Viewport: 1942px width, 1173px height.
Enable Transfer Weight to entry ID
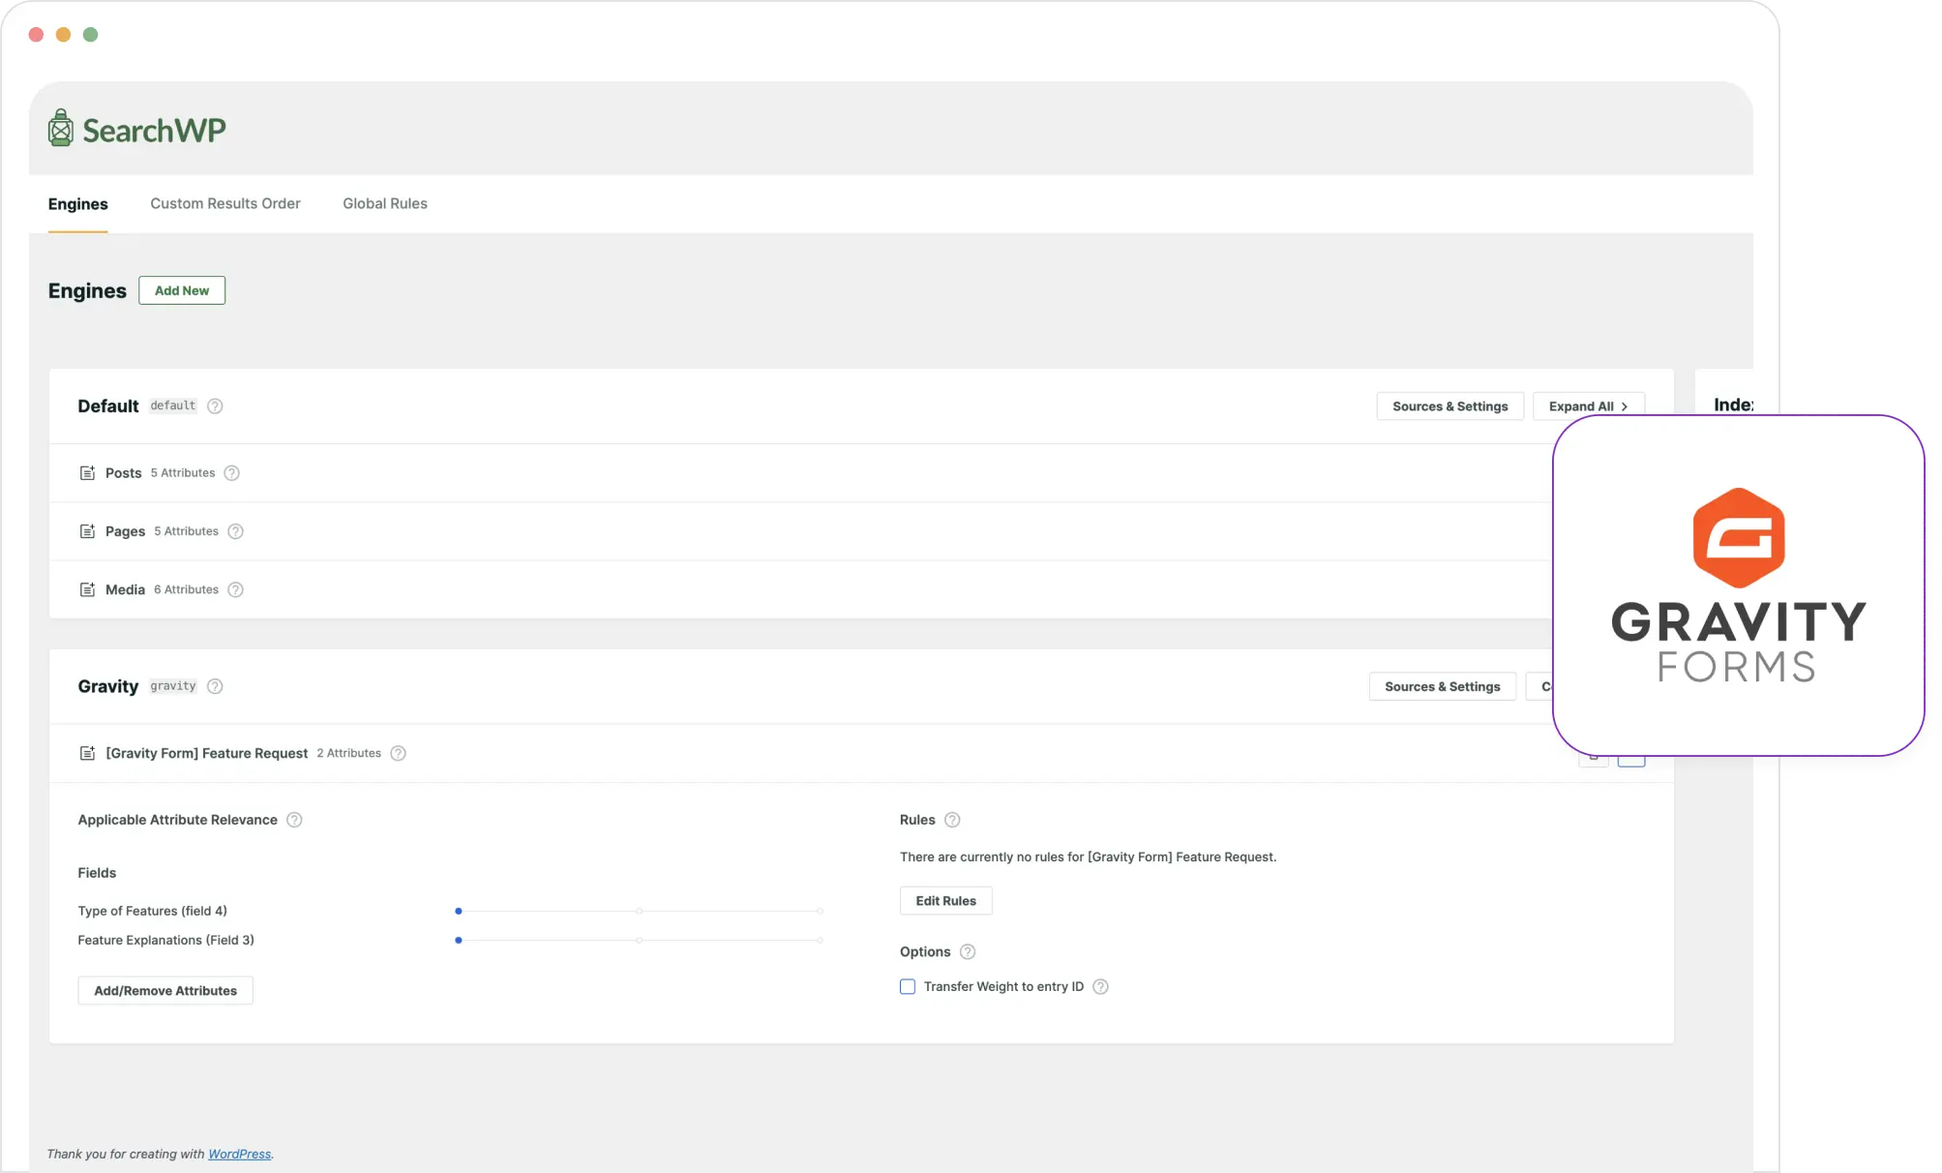pyautogui.click(x=908, y=987)
